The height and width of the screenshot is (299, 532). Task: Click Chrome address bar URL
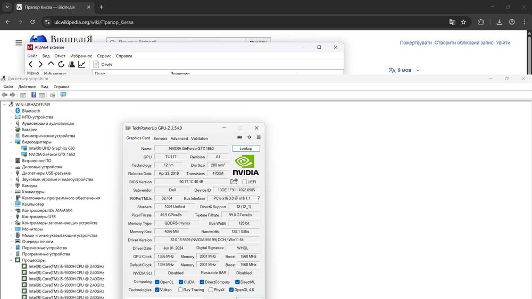[x=94, y=22]
